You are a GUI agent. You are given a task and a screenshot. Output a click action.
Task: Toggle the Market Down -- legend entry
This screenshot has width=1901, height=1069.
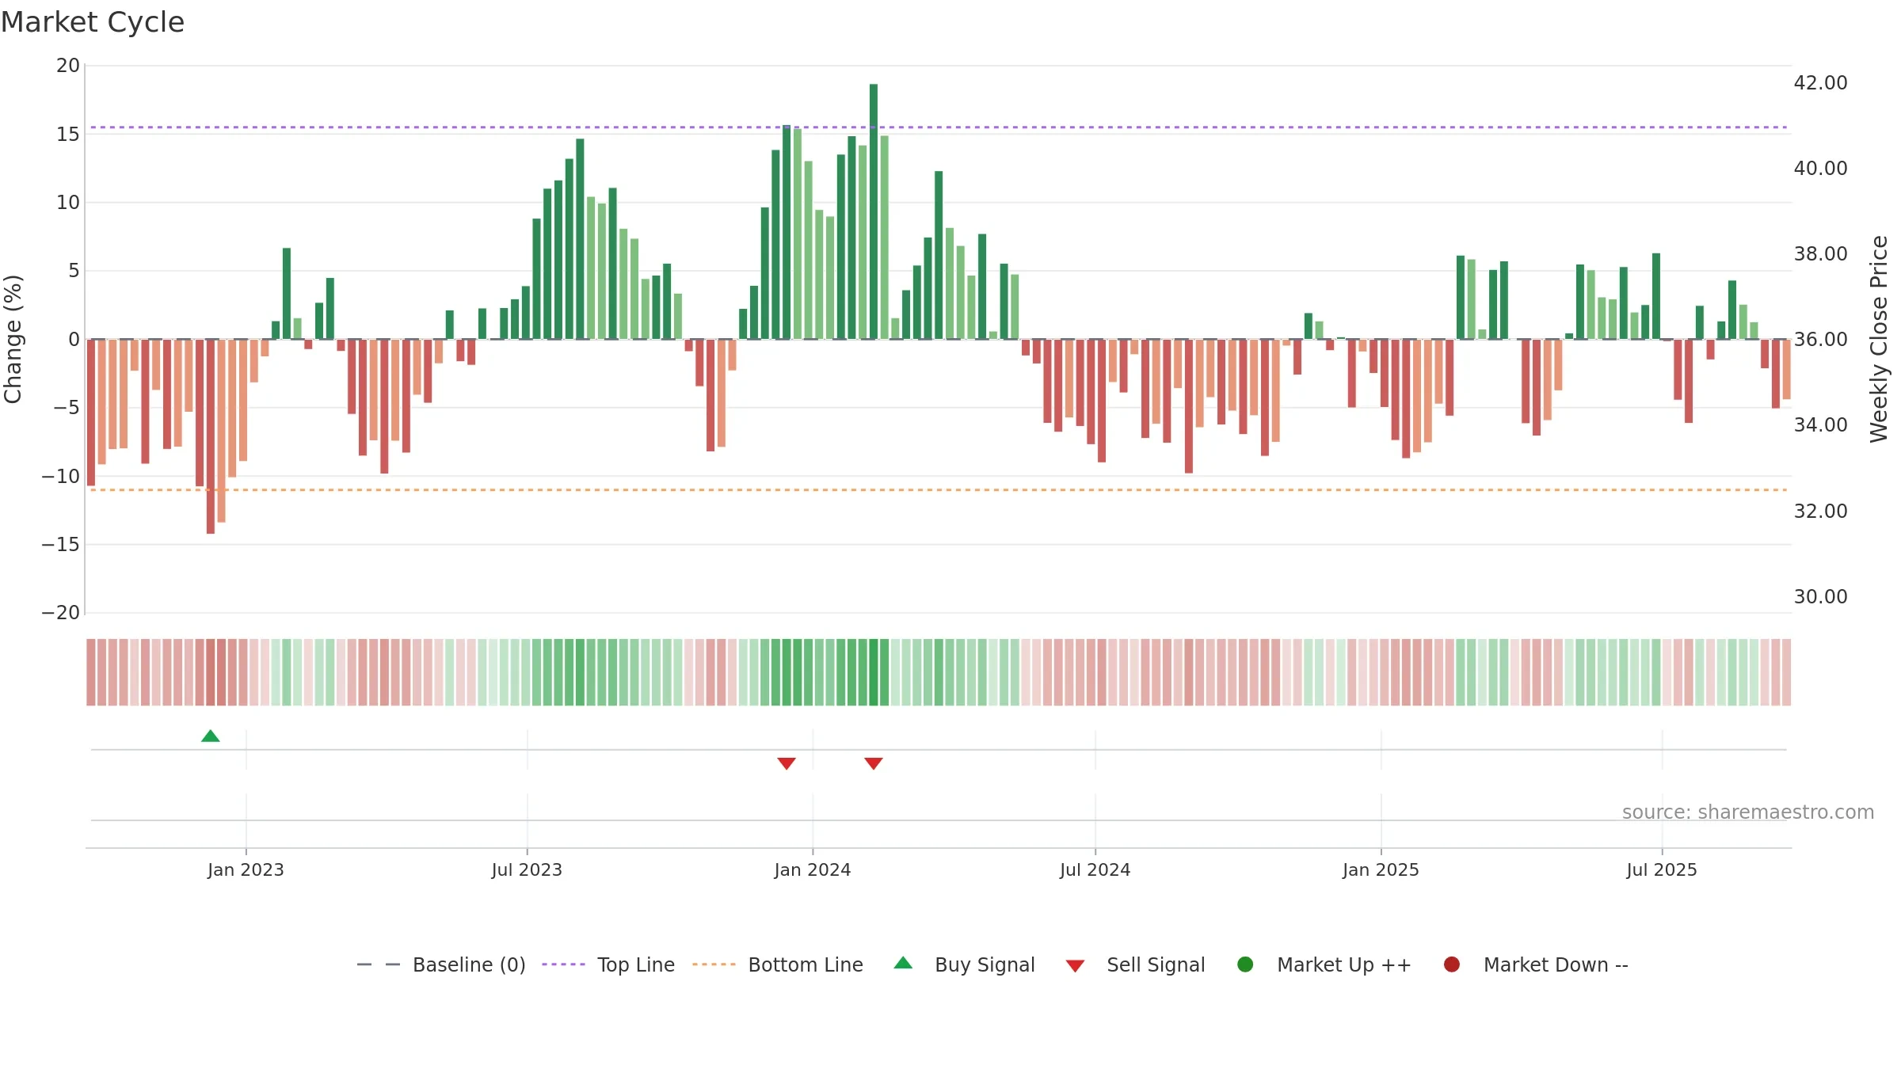[x=1536, y=964]
